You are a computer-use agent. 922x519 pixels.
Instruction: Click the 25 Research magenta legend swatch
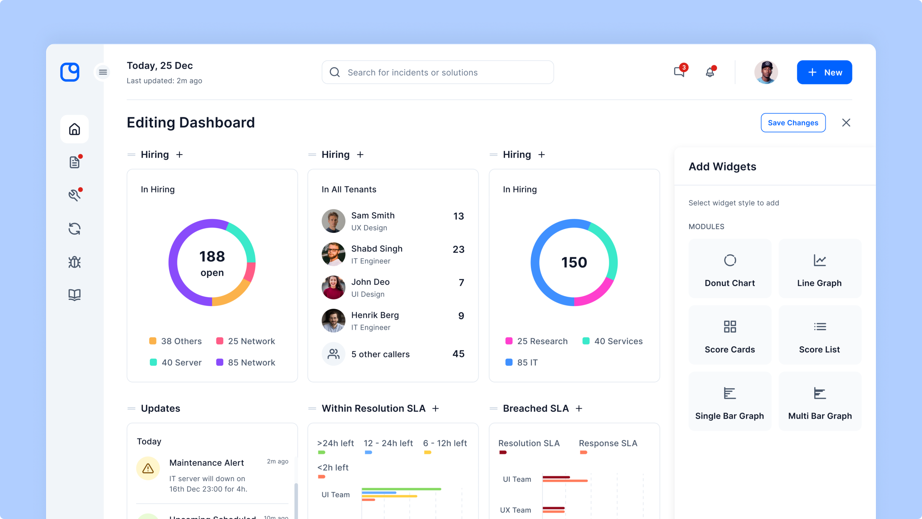point(509,341)
